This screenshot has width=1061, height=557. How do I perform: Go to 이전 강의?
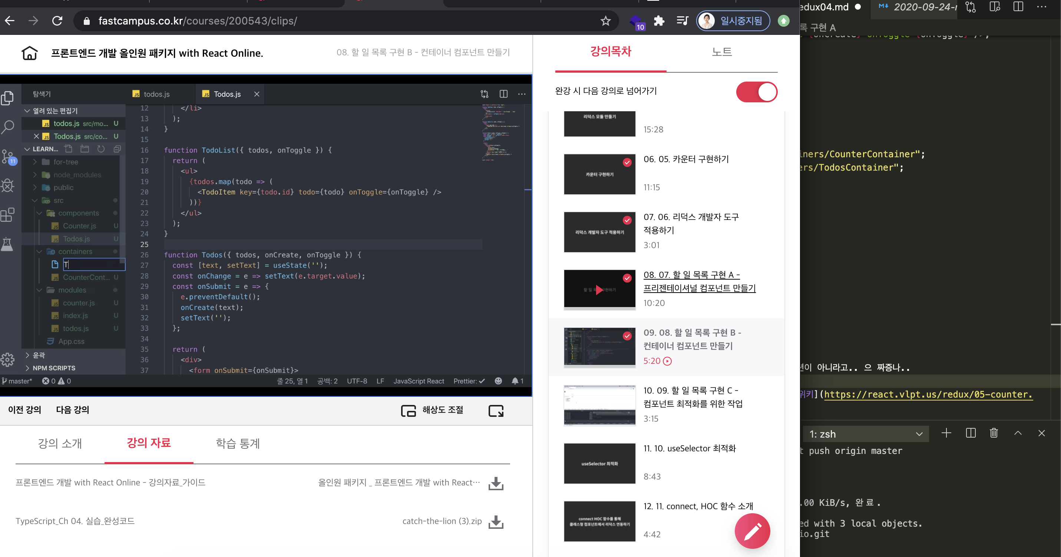pos(24,409)
